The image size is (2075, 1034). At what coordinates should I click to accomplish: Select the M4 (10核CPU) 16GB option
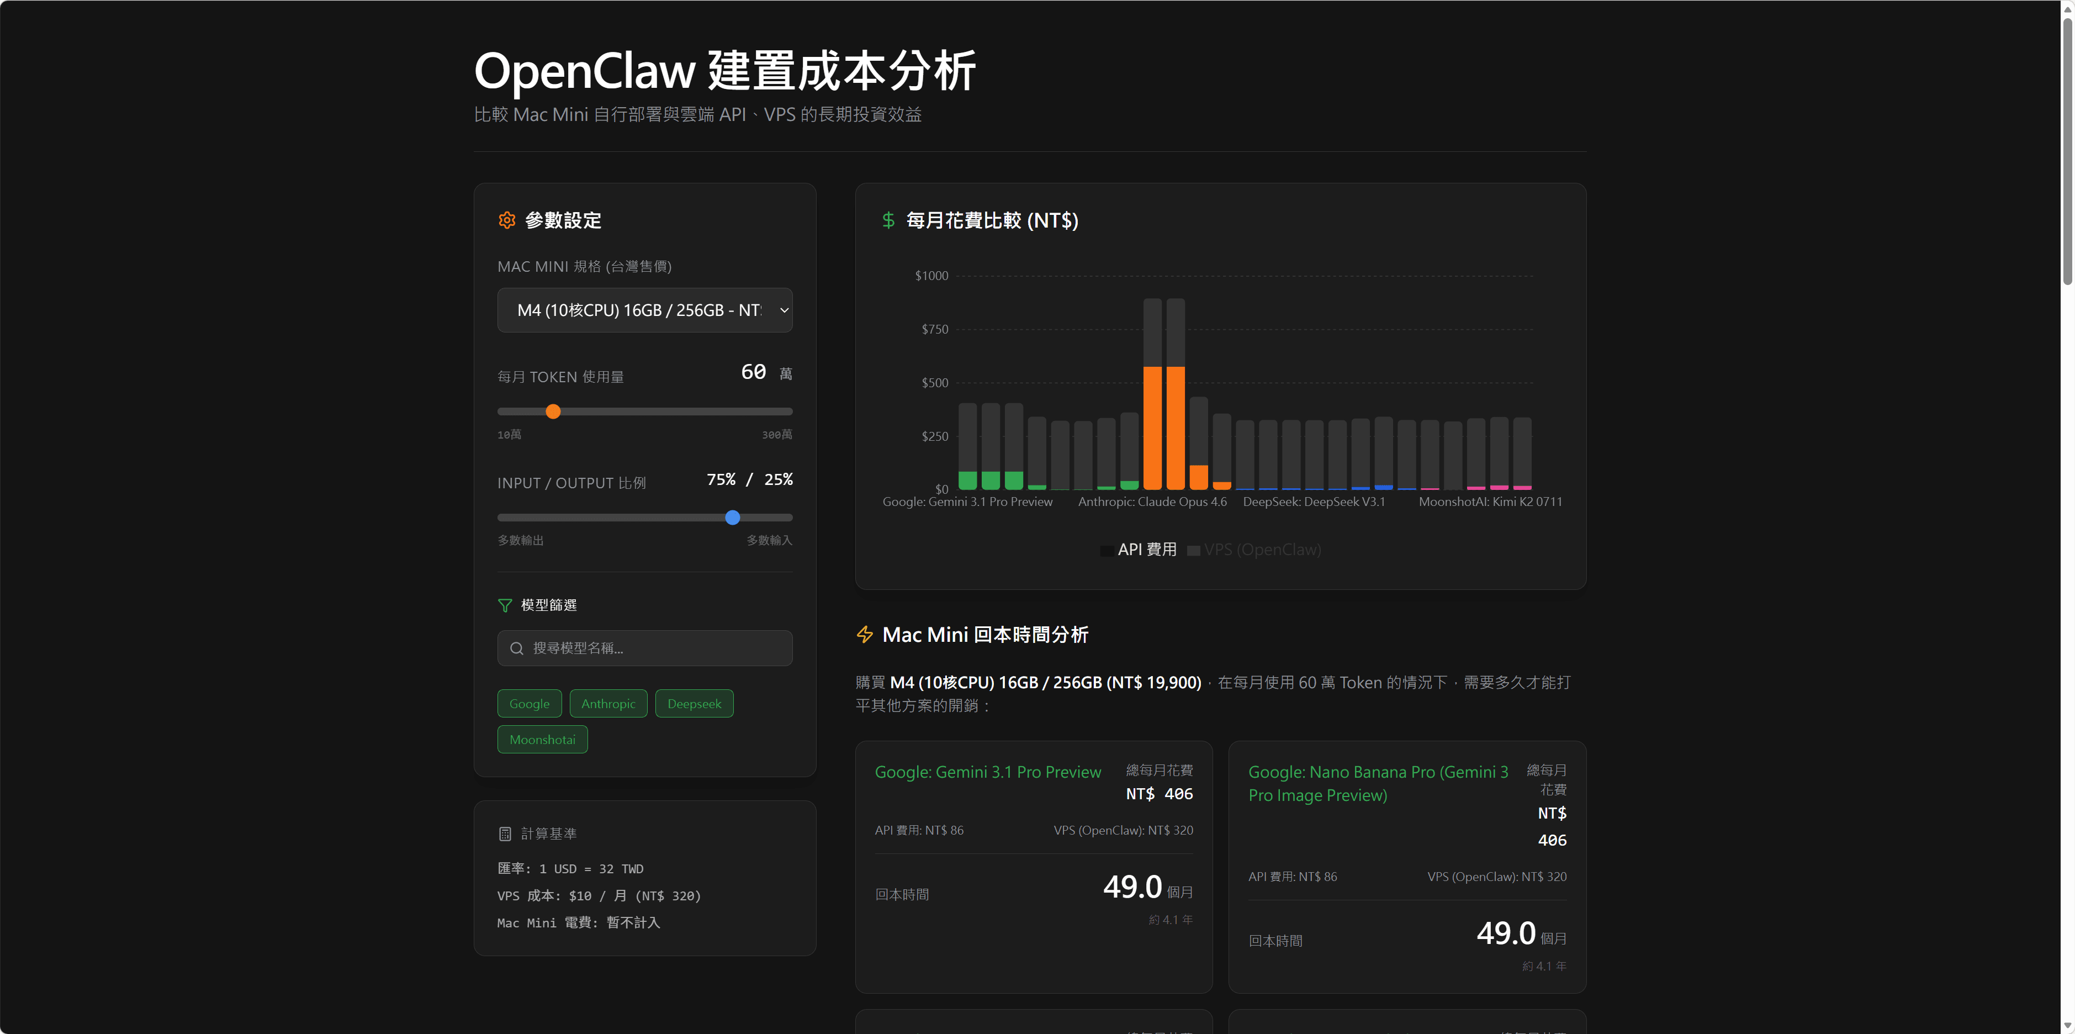click(x=644, y=310)
